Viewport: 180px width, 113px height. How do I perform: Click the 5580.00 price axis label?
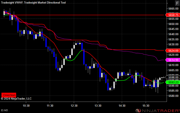coord(173,96)
